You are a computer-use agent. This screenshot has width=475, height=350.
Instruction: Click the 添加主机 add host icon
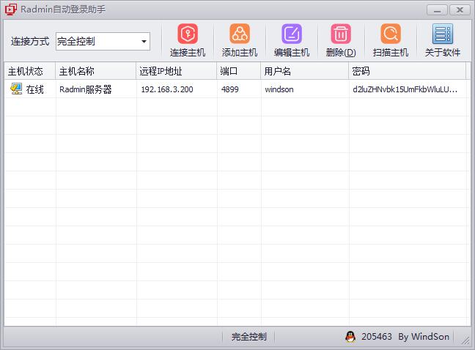(x=240, y=34)
